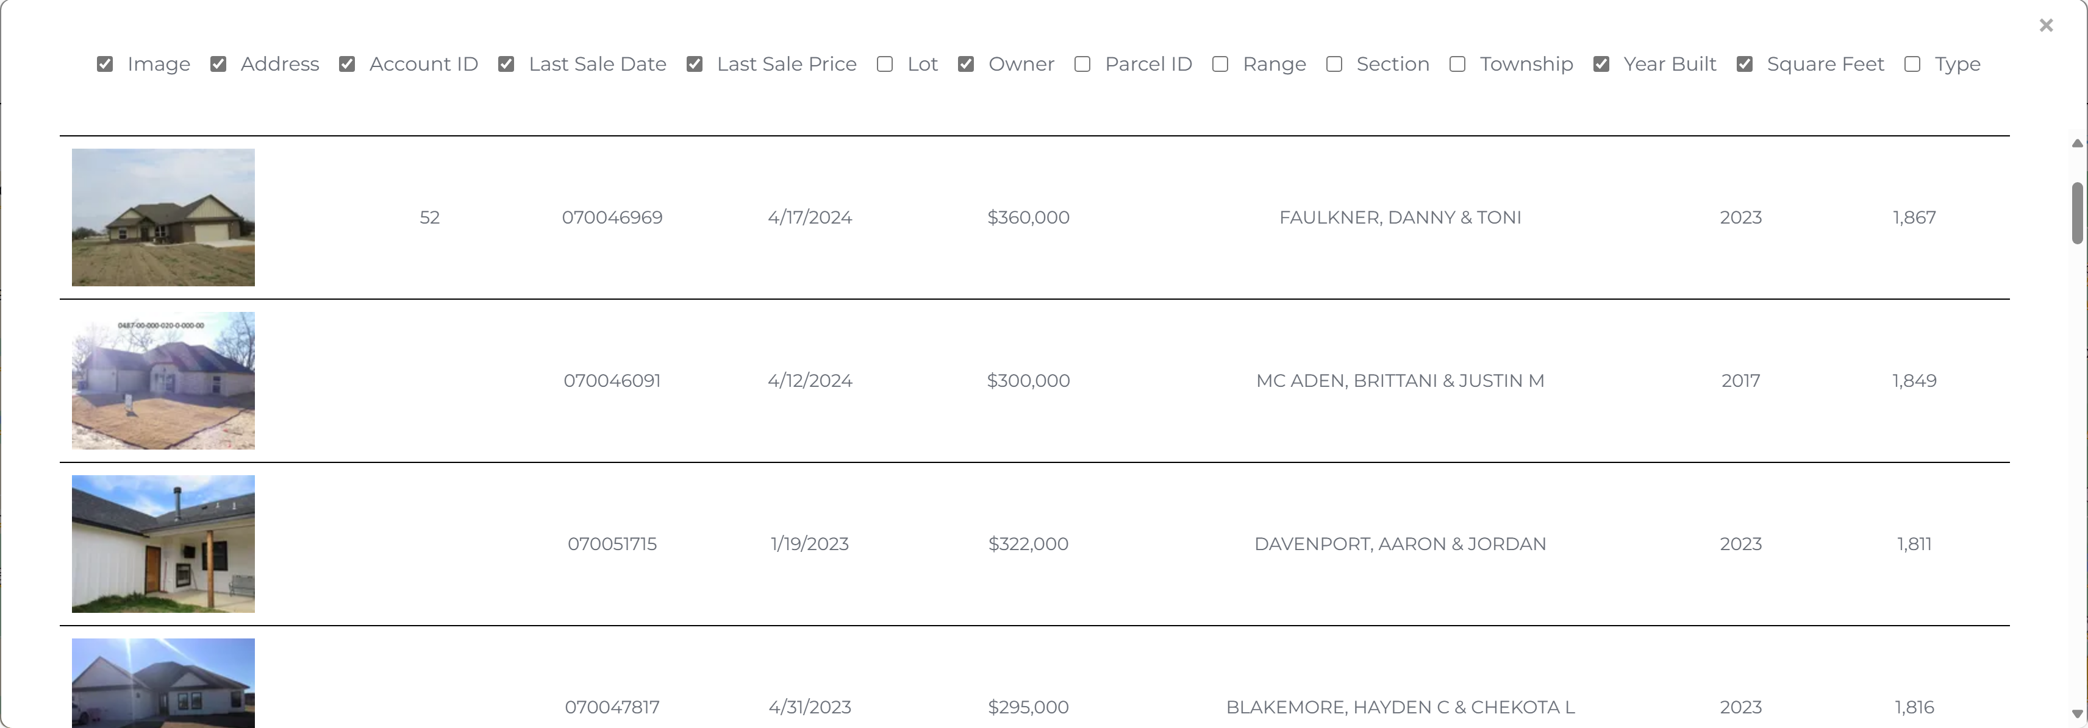Close the property list dialog
The image size is (2088, 728).
click(2046, 25)
